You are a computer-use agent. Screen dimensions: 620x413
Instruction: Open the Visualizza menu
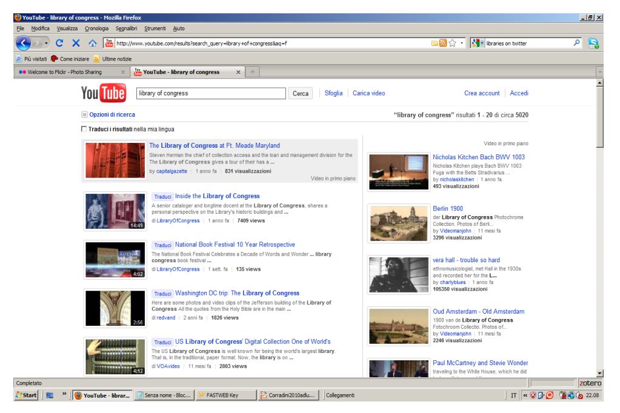click(67, 28)
